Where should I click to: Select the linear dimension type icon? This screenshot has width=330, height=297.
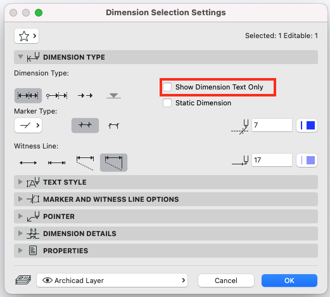28,96
